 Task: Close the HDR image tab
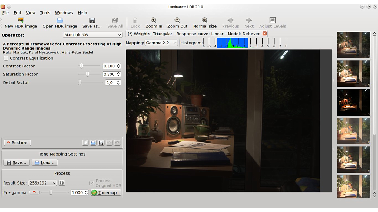(264, 34)
